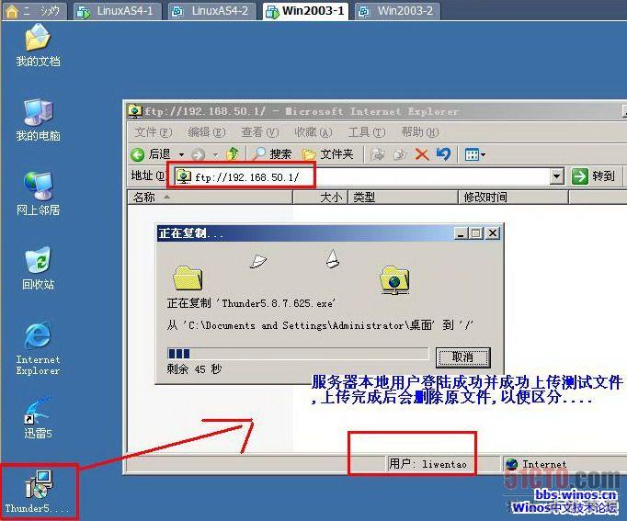Click the Back (后退) toolbar button
The image size is (627, 521).
(151, 154)
